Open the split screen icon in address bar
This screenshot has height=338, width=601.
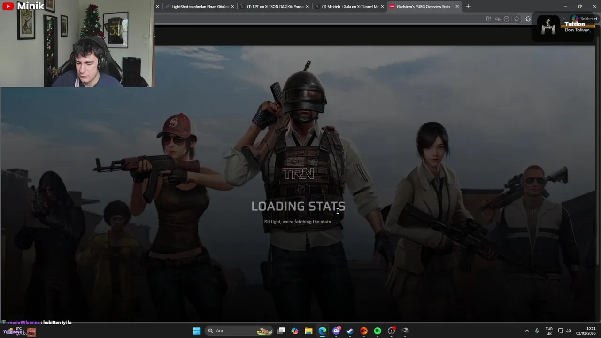[489, 19]
